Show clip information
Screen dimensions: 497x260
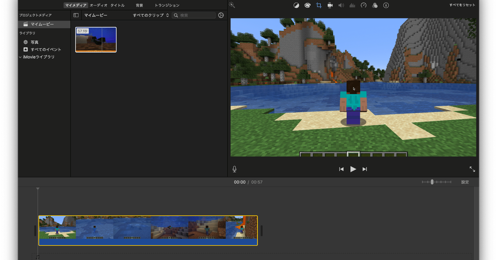pos(386,5)
